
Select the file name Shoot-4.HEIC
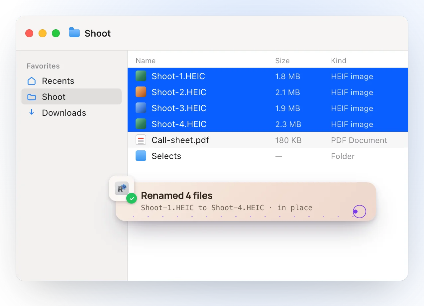179,124
